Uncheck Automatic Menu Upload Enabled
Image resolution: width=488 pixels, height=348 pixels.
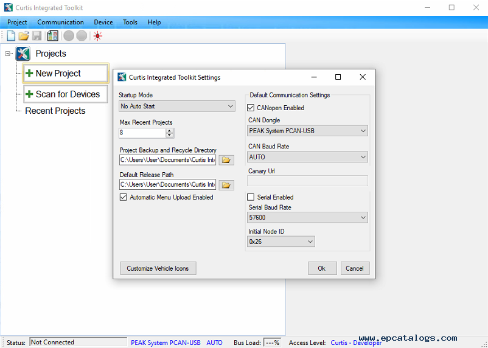(124, 197)
